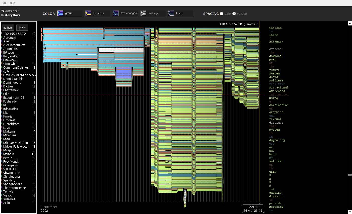352x214 pixels.
Task: Click the text panel scrollbar thumb
Action: [350, 175]
